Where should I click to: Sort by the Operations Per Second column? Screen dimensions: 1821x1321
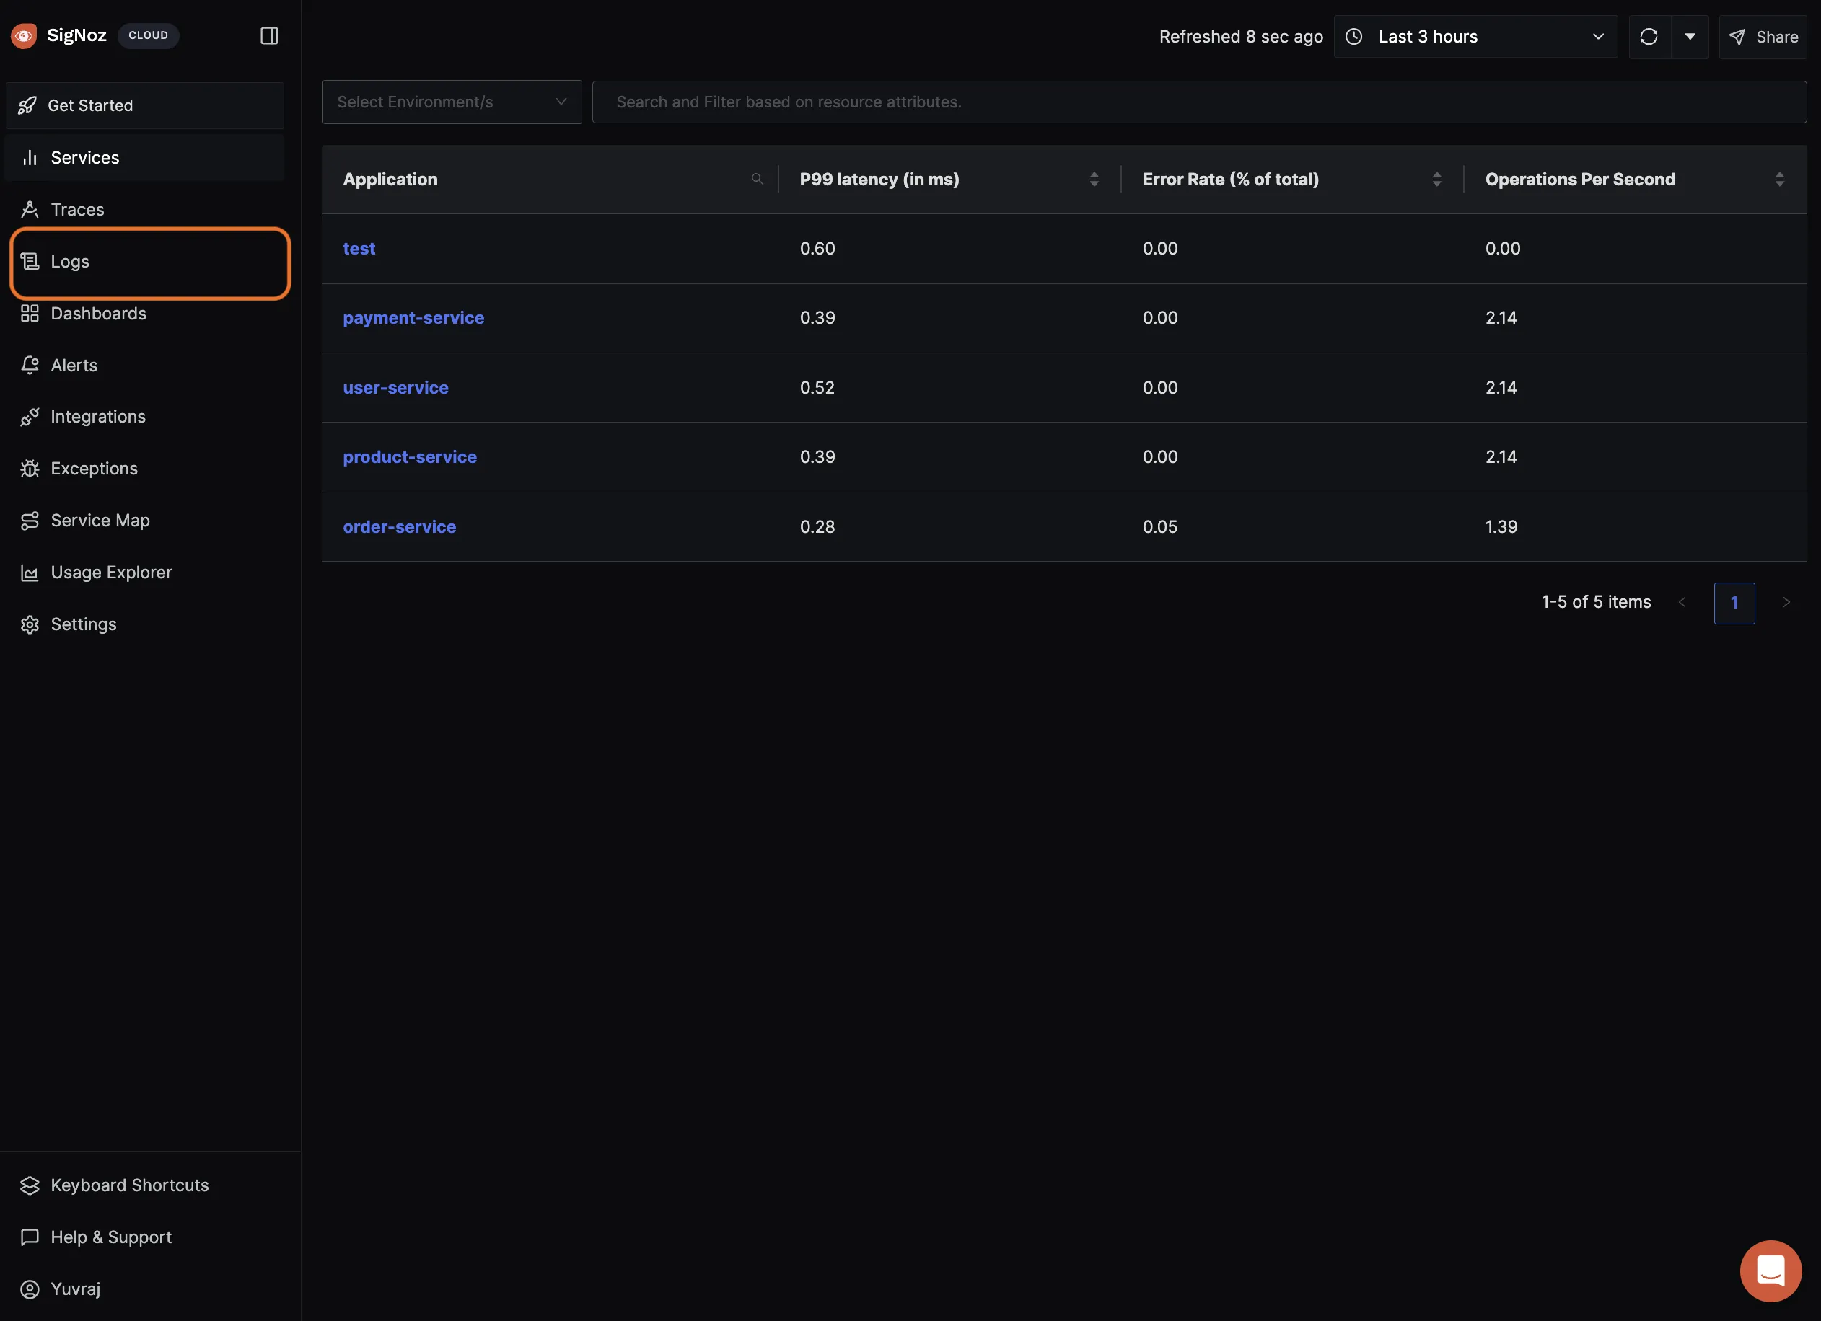click(1779, 180)
